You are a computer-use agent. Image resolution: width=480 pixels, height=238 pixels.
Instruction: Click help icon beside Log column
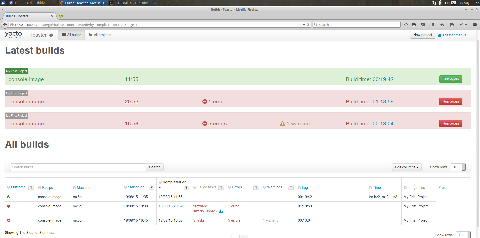(x=299, y=188)
